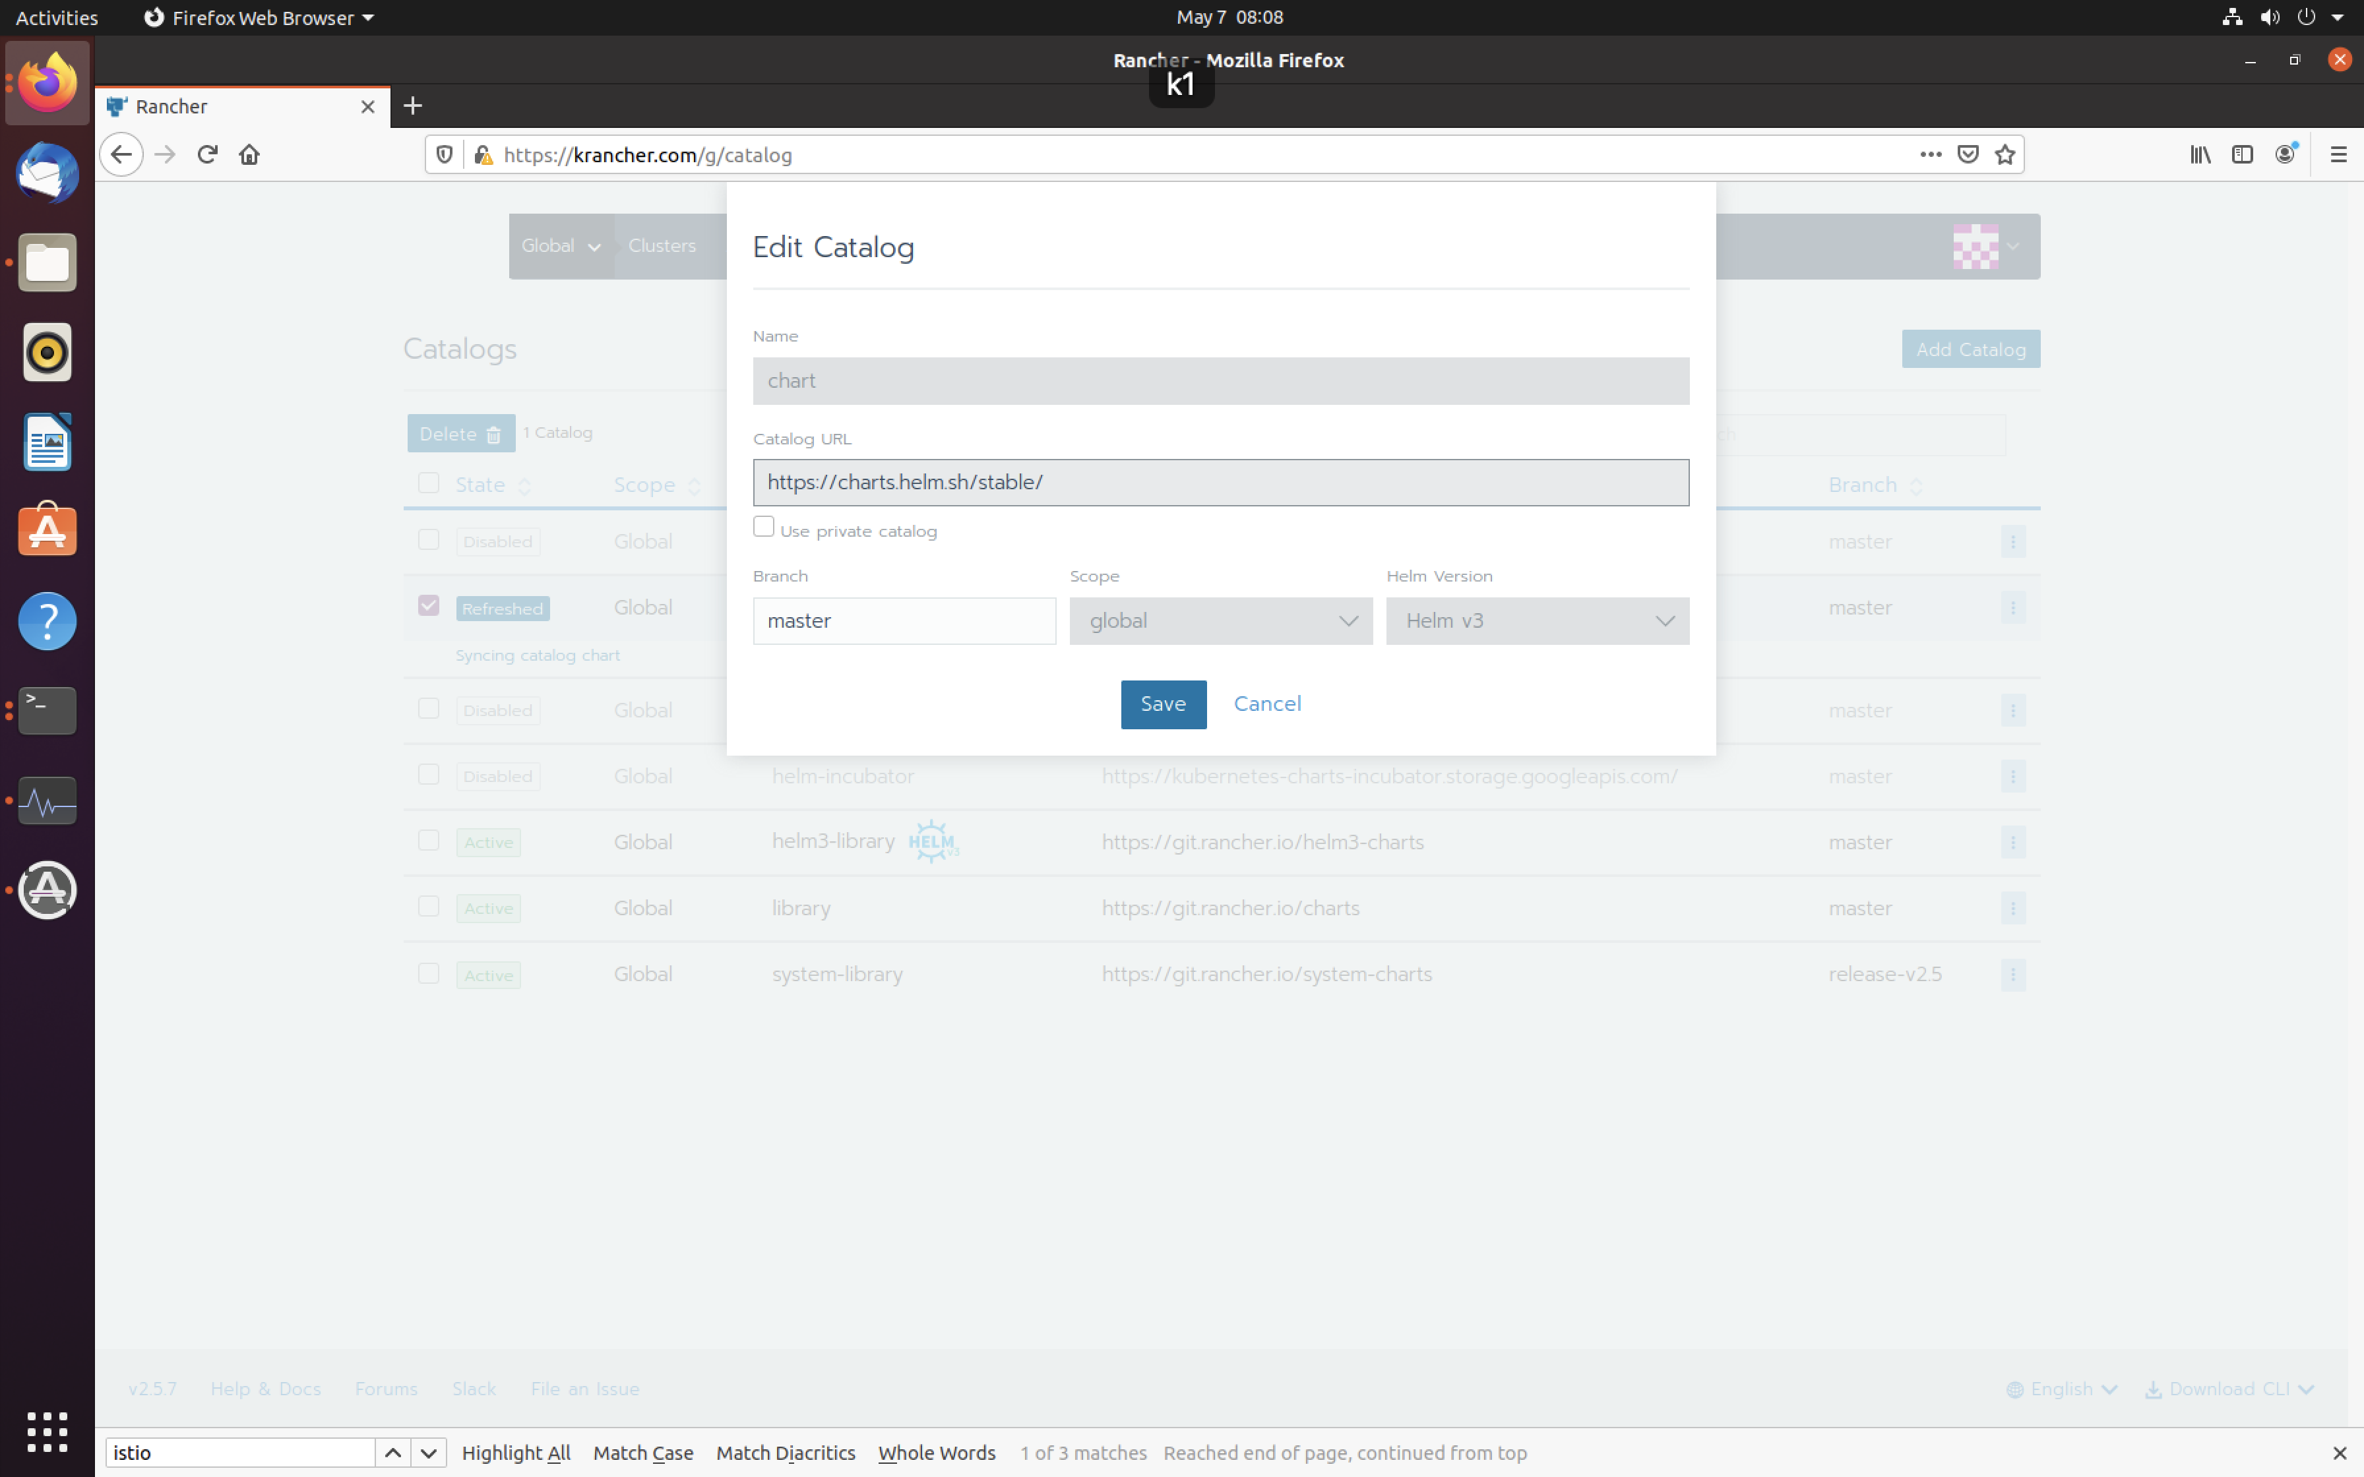Check Use private catalog checkbox

click(764, 527)
